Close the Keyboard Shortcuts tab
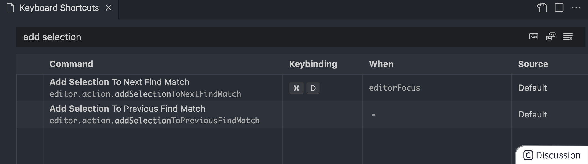588x164 pixels. (x=109, y=8)
